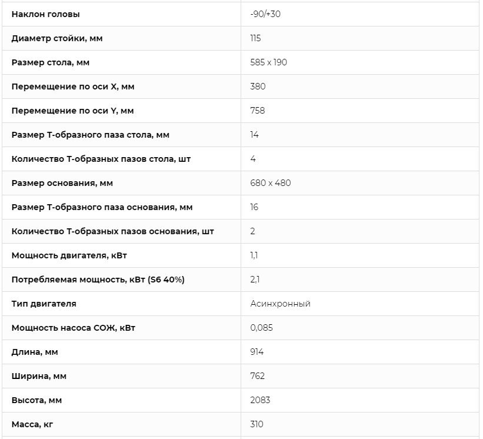Click motor type value 'Асинхронный'
The height and width of the screenshot is (439, 483).
pyautogui.click(x=280, y=304)
